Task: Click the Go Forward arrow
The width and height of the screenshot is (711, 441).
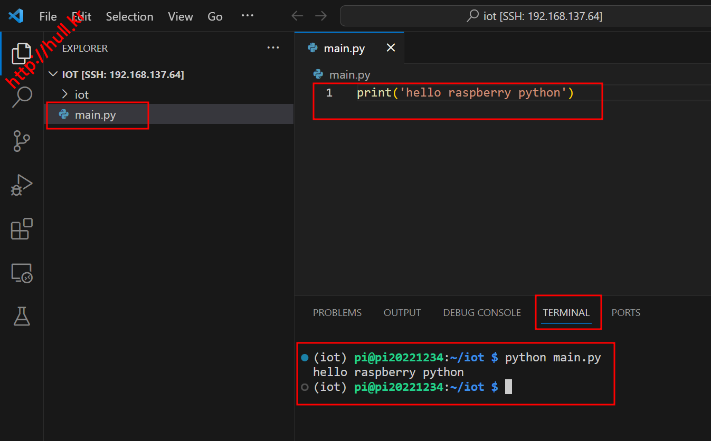Action: [x=321, y=16]
